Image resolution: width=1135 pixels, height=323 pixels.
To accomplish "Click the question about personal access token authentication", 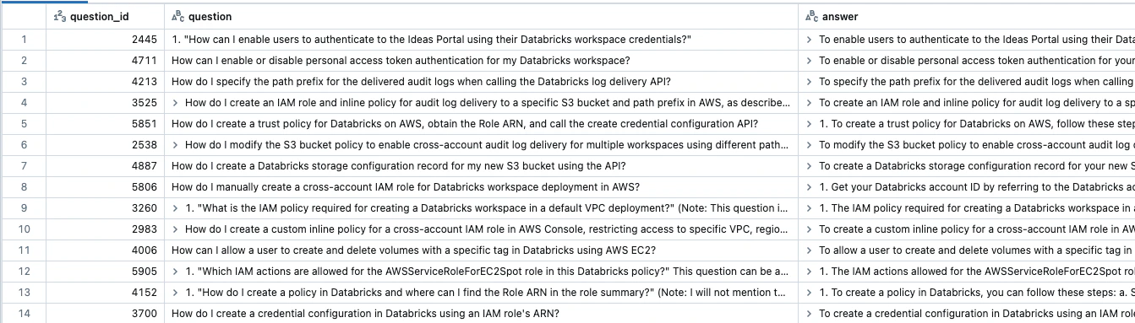I will tap(400, 61).
